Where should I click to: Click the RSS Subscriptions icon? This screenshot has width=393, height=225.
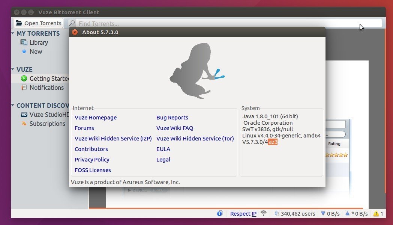24,124
